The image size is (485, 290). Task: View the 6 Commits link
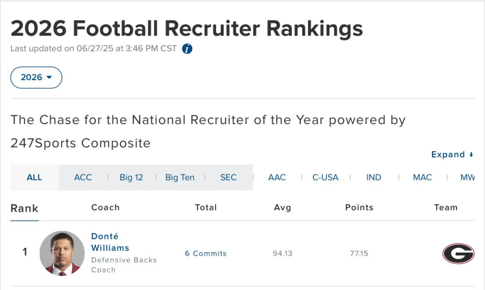206,254
